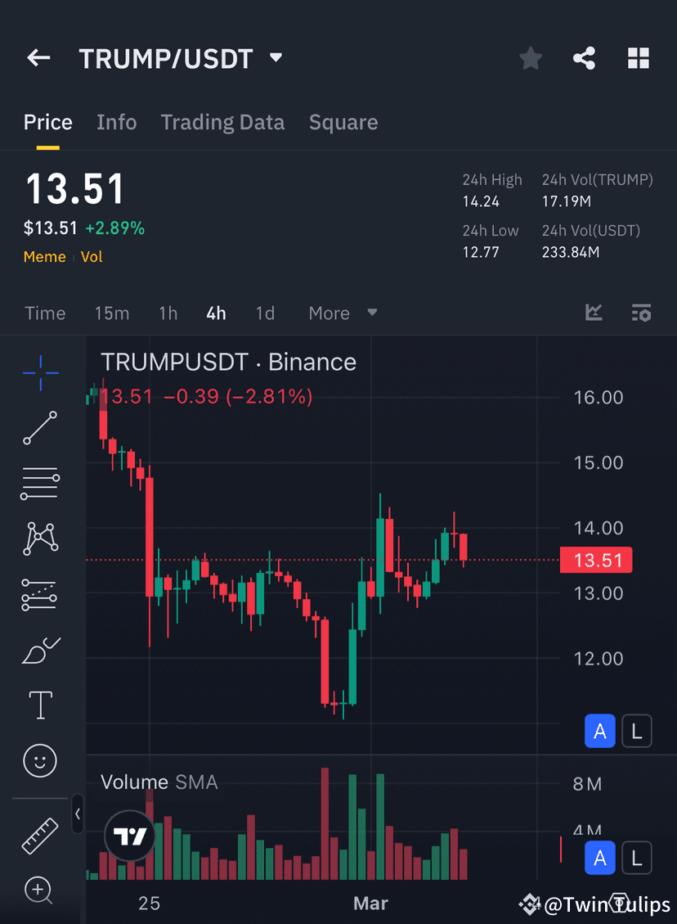Click the 8M volume axis label
The width and height of the screenshot is (677, 924).
[x=587, y=784]
